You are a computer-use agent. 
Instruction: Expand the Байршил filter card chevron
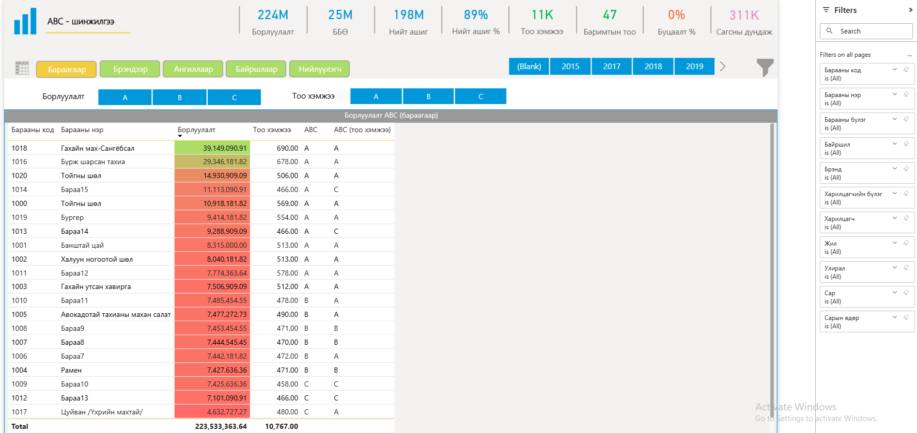point(895,144)
